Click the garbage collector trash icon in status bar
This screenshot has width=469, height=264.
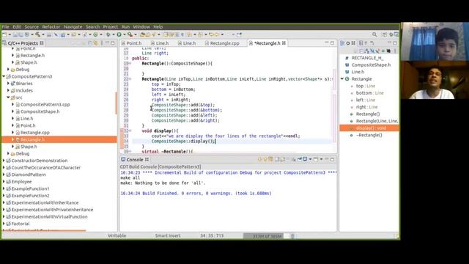(292, 236)
